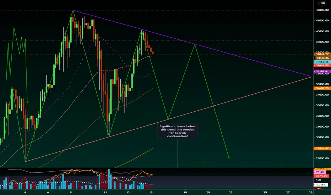Click date 13 on the time axis
331x195 pixels.
128,192
